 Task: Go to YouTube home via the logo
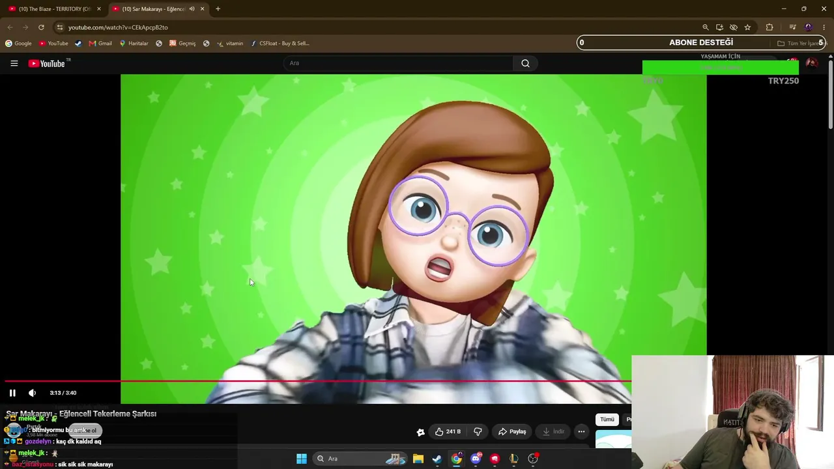click(x=47, y=63)
